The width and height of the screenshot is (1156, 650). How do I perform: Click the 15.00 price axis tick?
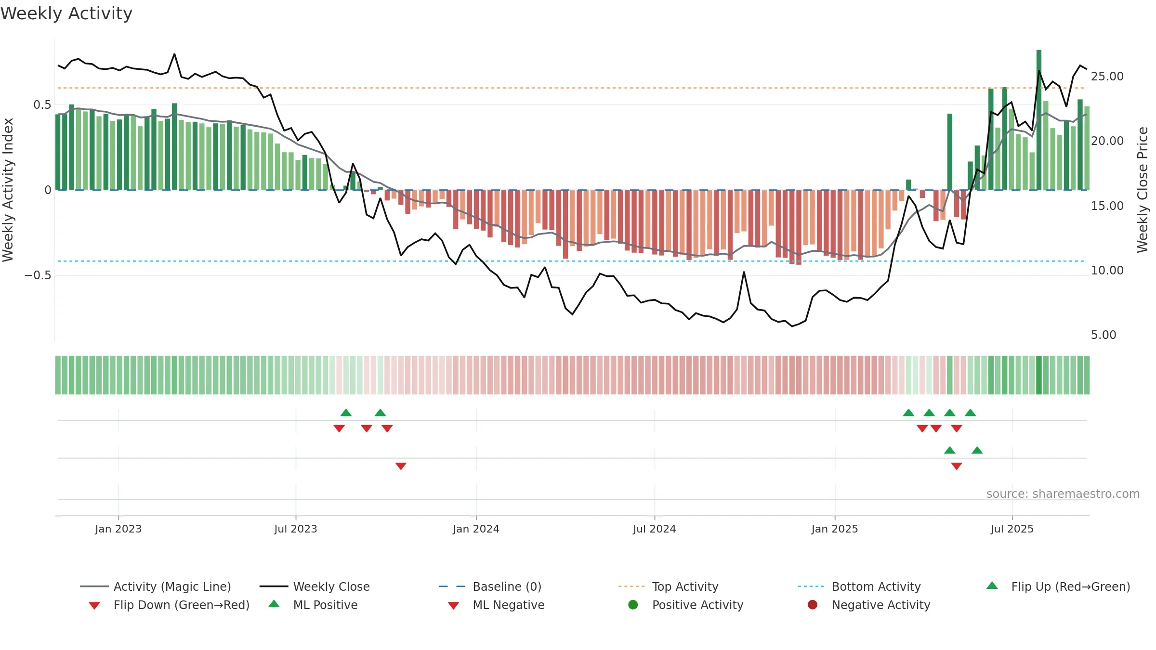(x=1107, y=206)
